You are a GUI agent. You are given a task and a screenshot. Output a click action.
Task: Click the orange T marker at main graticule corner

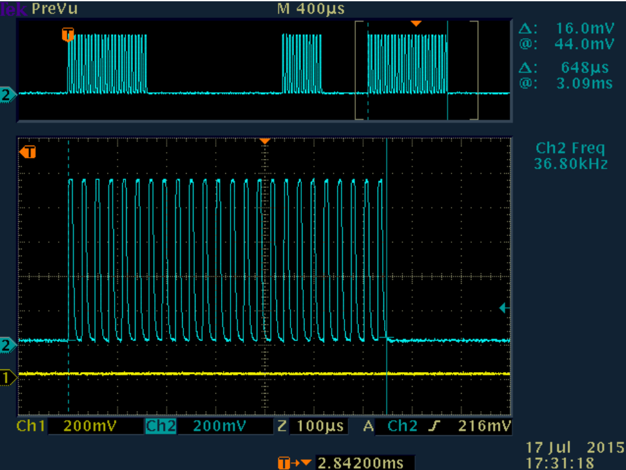coord(28,152)
